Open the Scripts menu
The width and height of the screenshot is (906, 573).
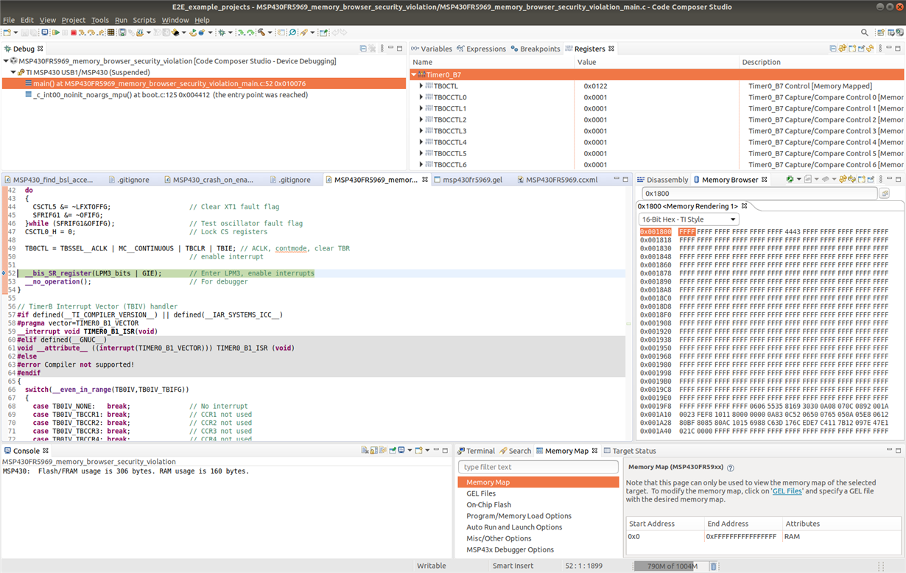(144, 20)
